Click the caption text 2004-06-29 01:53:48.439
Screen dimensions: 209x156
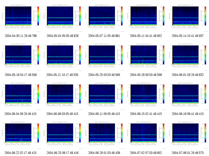point(104,153)
